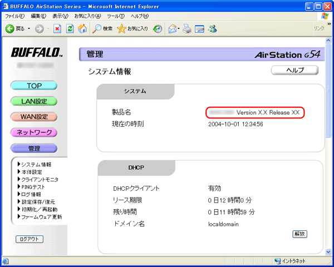
Task: Open the Messenger people icon
Action: pyautogui.click(x=213, y=28)
